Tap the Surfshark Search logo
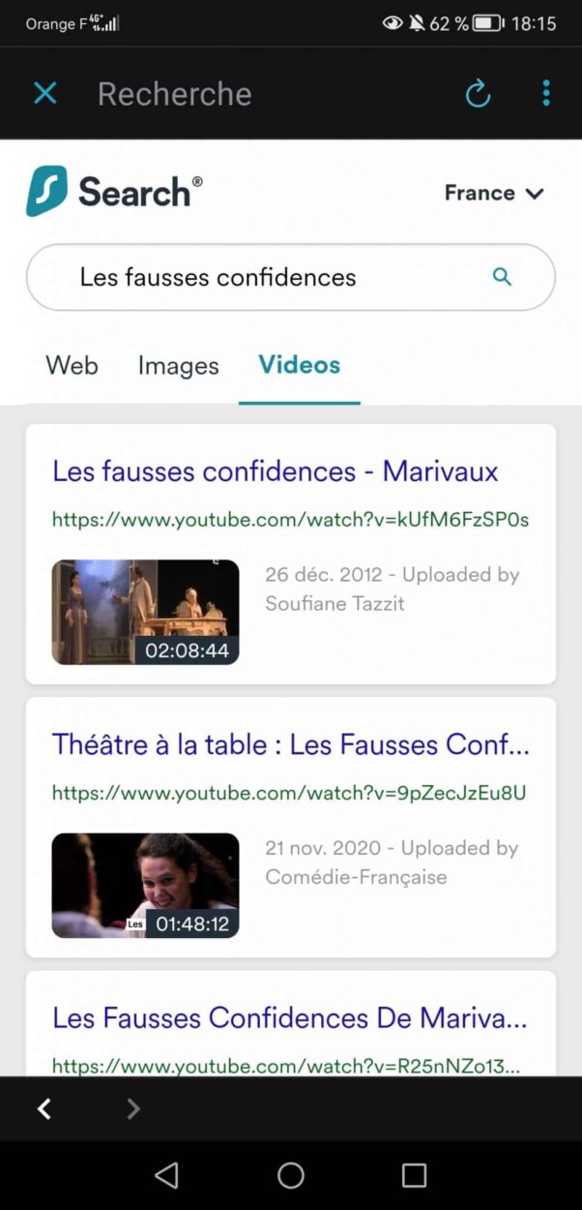582x1210 pixels. coord(114,192)
